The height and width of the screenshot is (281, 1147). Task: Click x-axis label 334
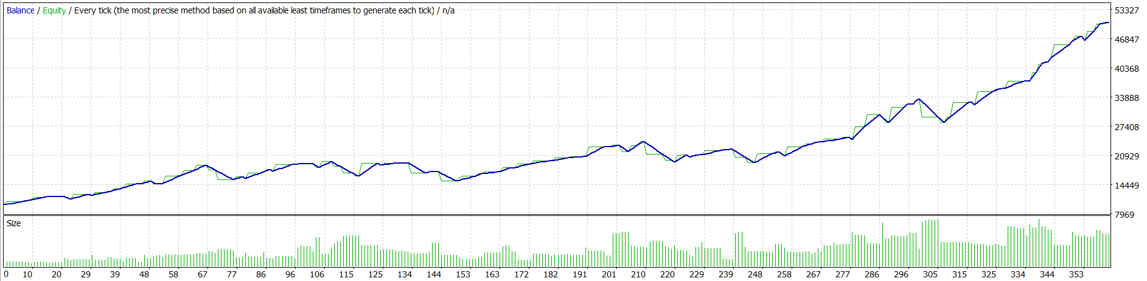coord(1018,274)
